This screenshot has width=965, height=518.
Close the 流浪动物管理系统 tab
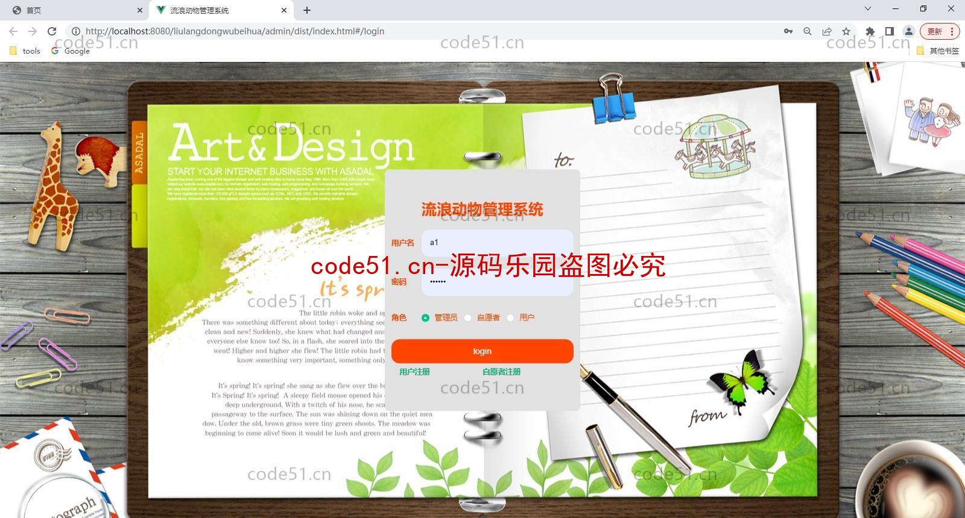(x=284, y=10)
